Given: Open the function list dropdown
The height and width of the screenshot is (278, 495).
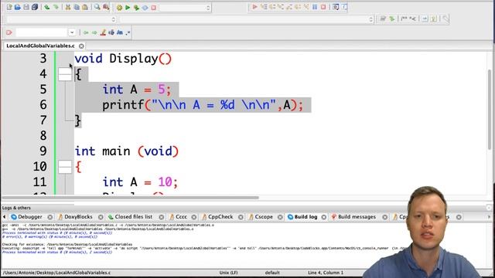Looking at the screenshot, I should point(247,19).
